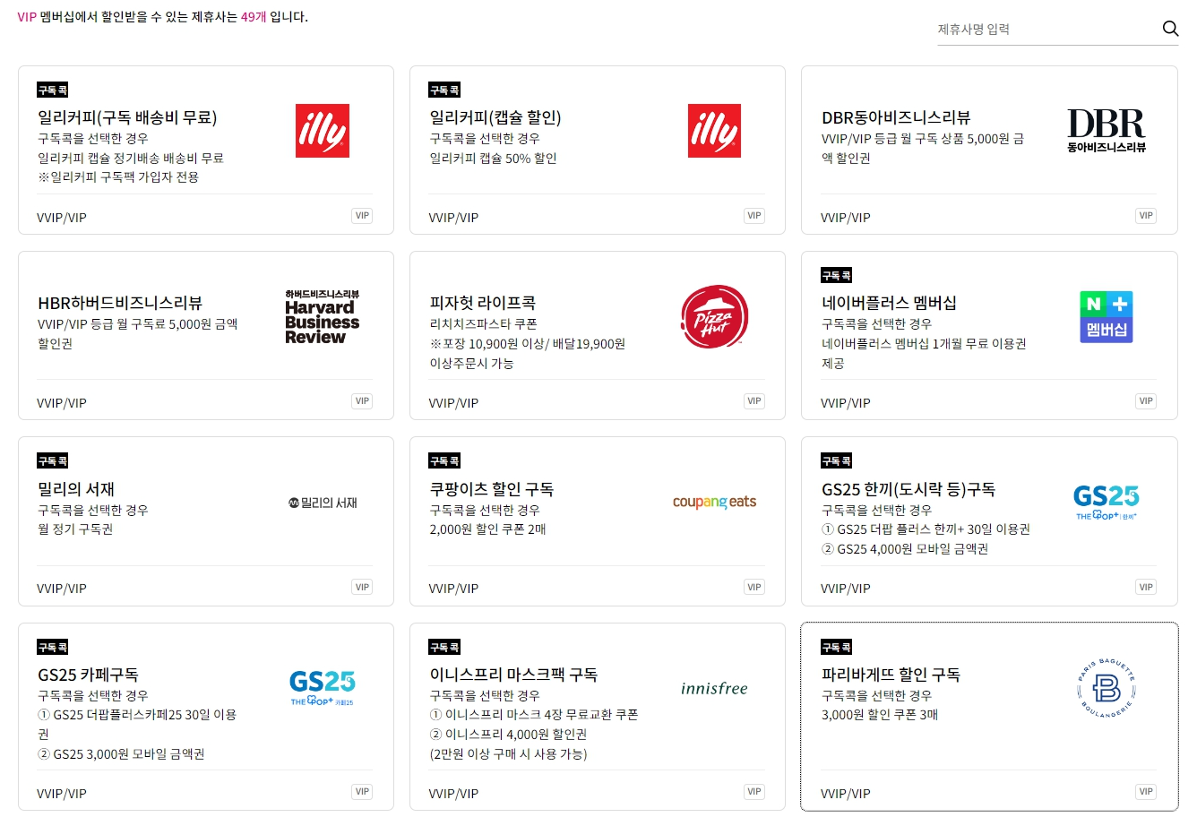The height and width of the screenshot is (817, 1197).
Task: Click 구독콕 tag on 밀리의 서재 card
Action: [x=53, y=460]
